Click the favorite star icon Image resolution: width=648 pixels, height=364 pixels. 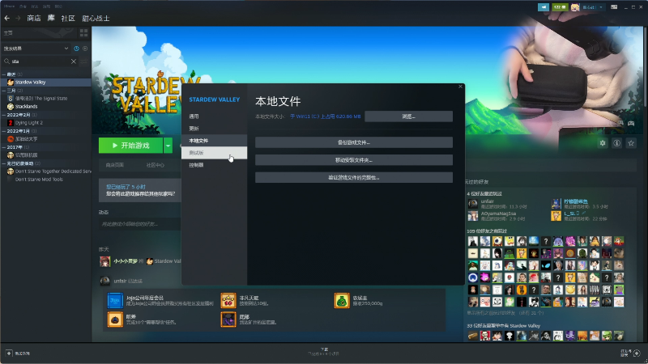[x=631, y=143]
